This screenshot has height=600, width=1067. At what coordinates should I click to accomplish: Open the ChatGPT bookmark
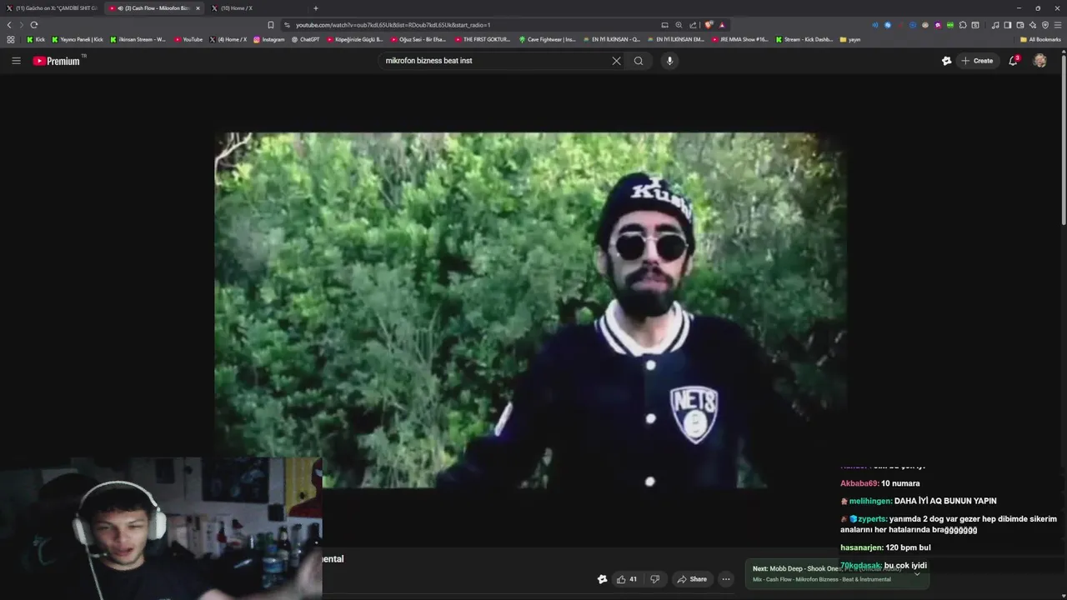tap(305, 39)
